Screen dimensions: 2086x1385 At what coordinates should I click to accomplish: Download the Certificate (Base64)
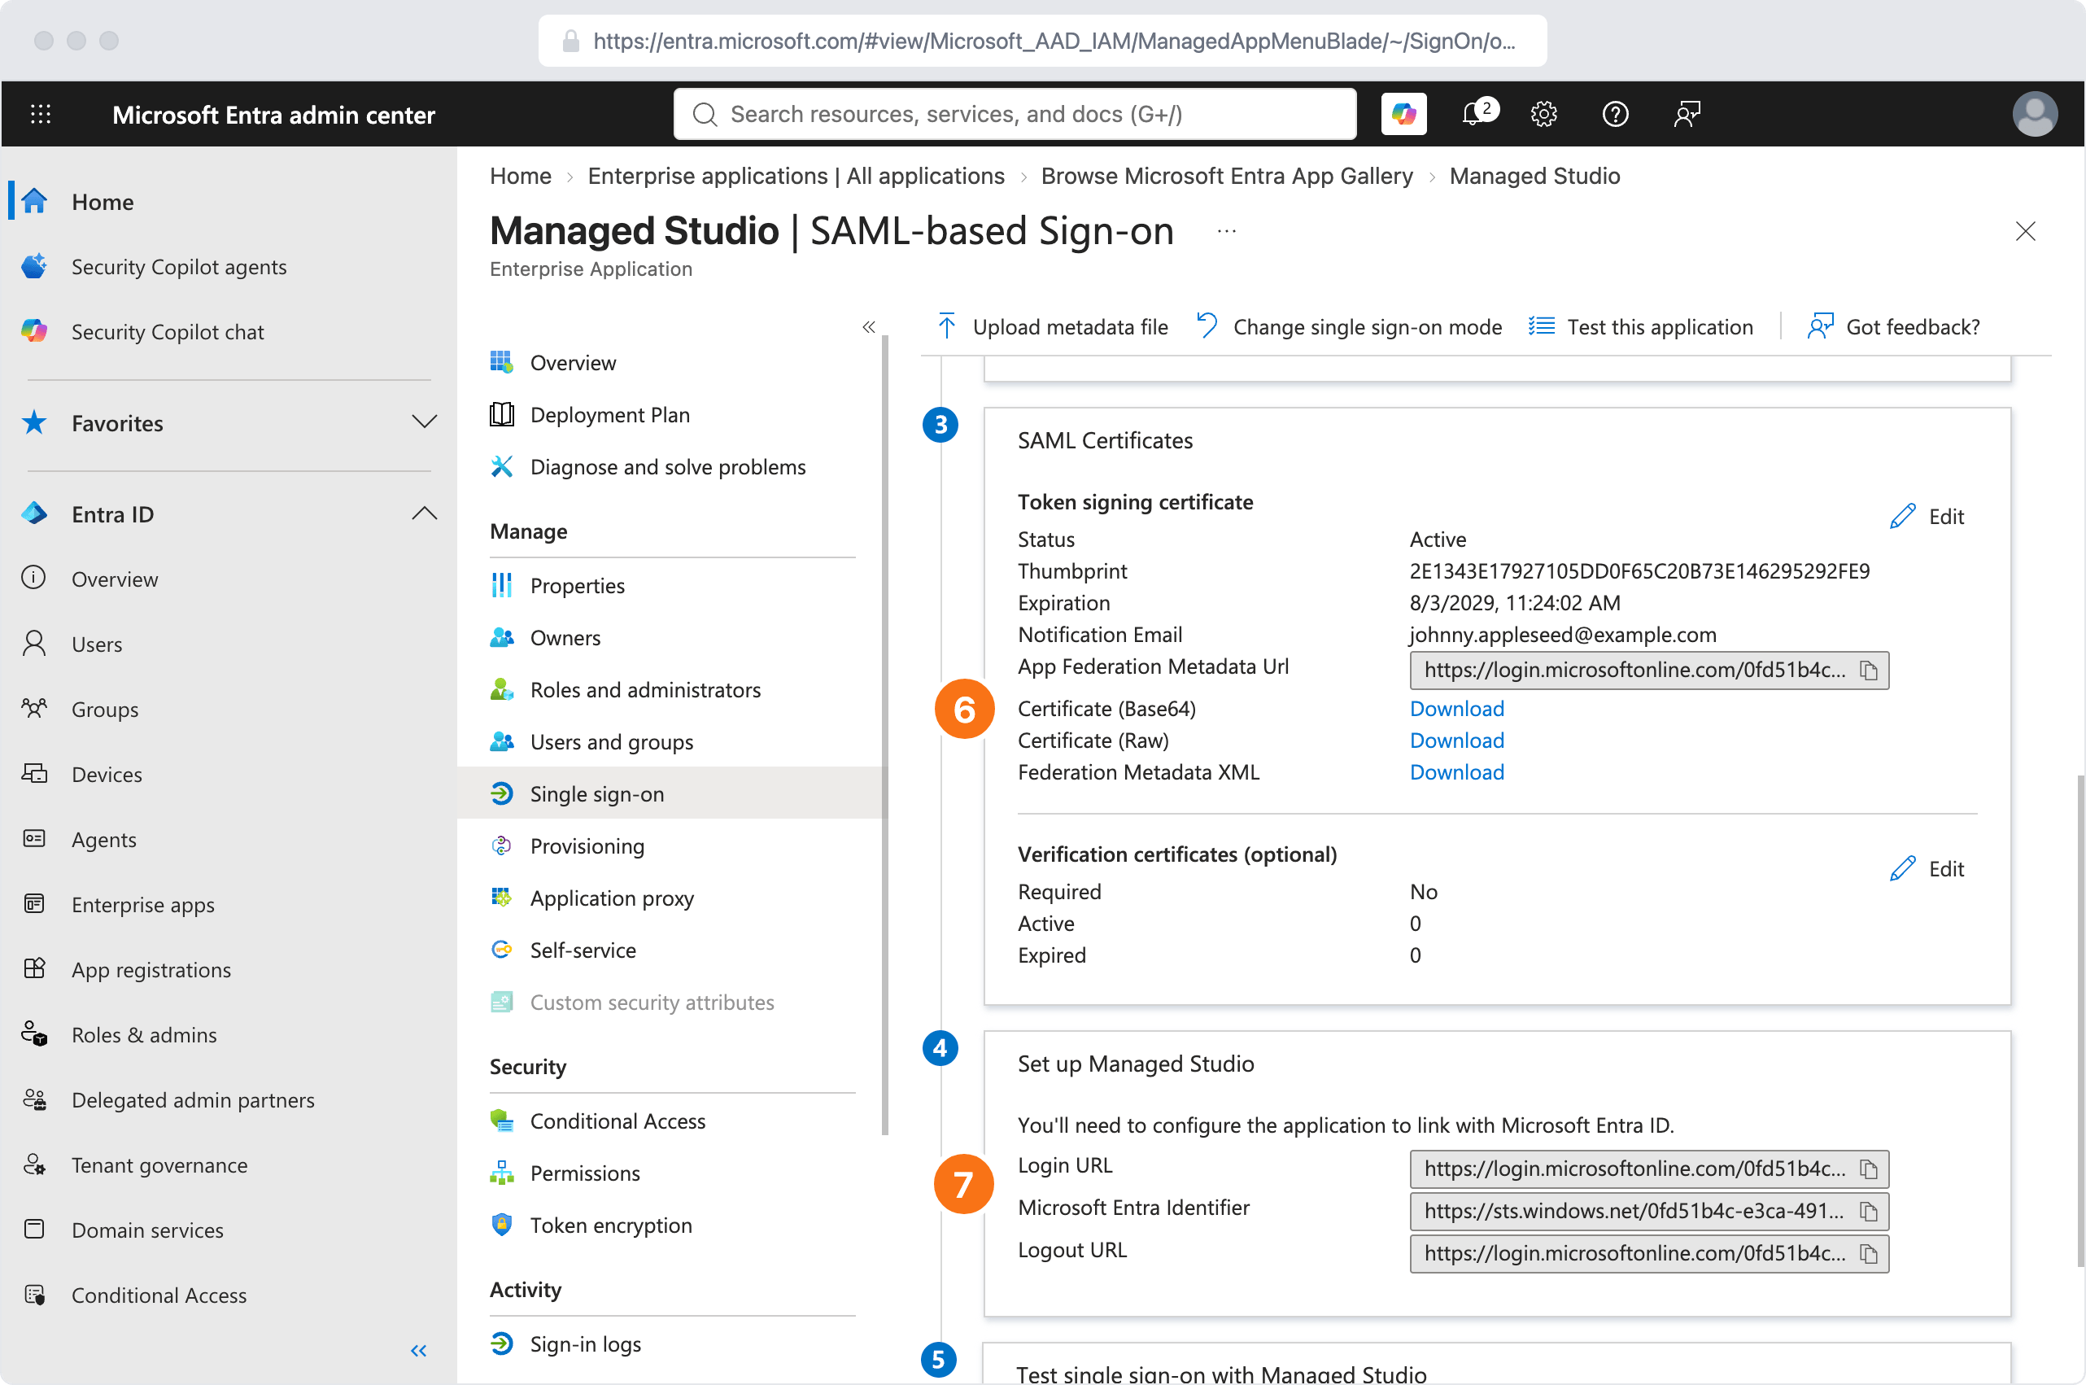(1456, 709)
